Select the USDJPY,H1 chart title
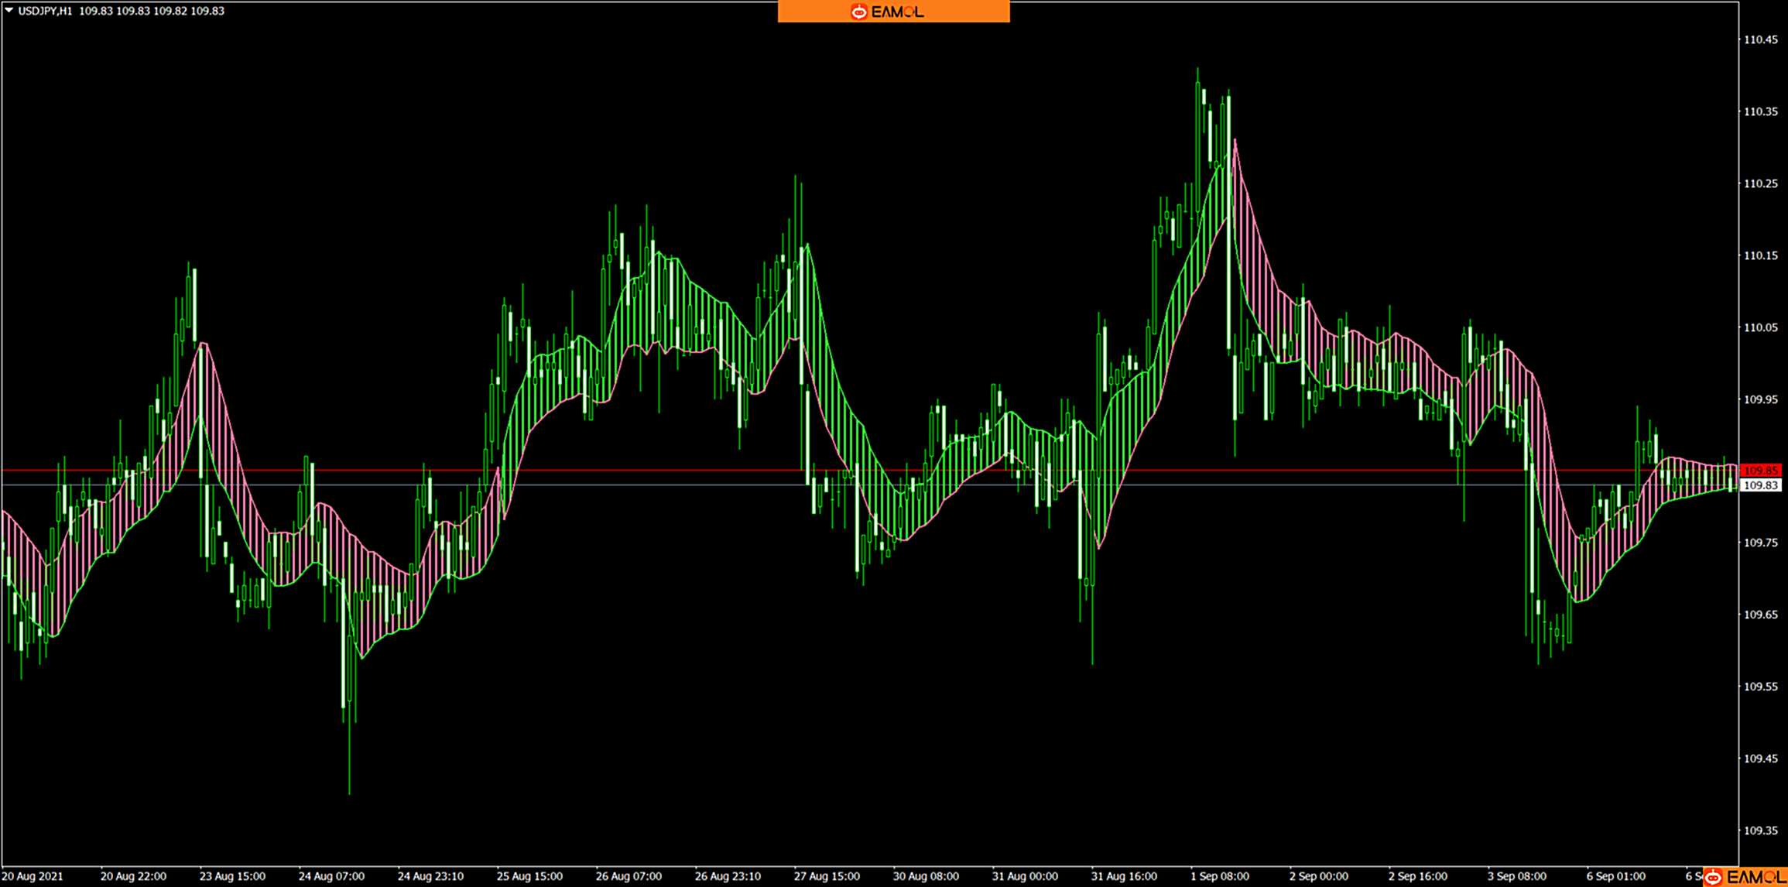Viewport: 1788px width, 887px height. pyautogui.click(x=46, y=11)
